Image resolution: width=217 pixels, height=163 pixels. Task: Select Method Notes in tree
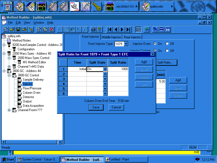point(22,40)
